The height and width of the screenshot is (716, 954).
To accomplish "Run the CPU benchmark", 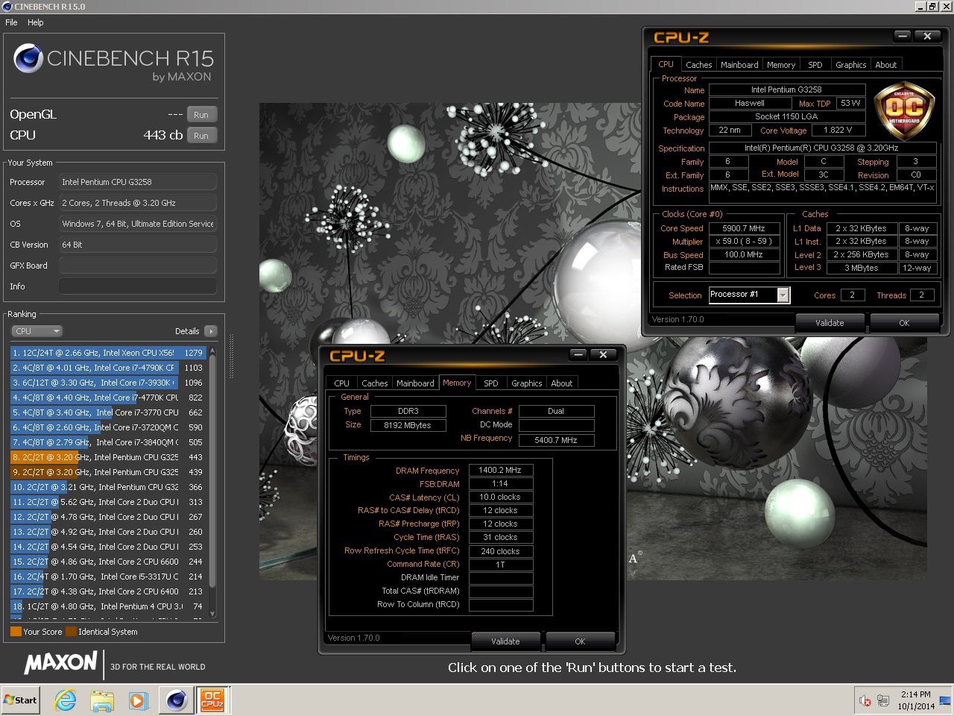I will (201, 136).
